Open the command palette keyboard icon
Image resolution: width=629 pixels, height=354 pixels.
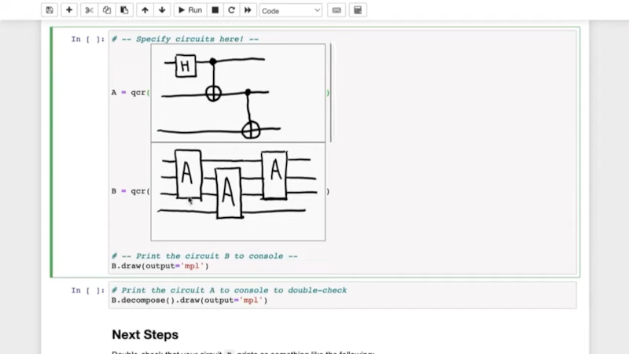pyautogui.click(x=337, y=10)
